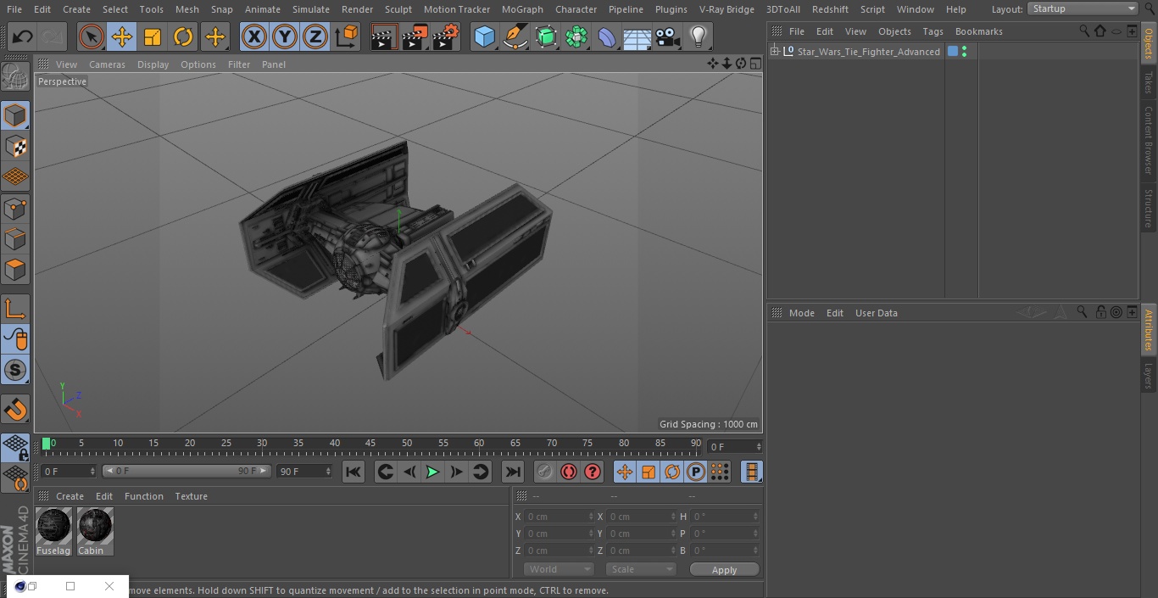Go to end of animation
1158x598 pixels.
tap(513, 472)
